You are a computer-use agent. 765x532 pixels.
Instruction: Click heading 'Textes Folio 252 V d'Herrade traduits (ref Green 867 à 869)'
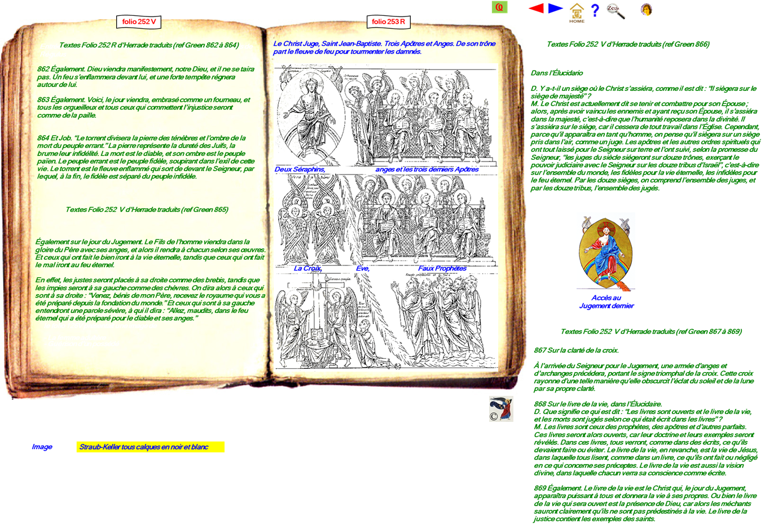click(651, 332)
